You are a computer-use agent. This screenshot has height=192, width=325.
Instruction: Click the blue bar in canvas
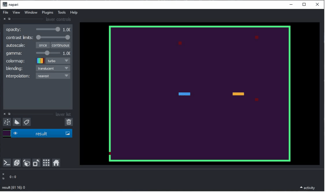tap(184, 94)
